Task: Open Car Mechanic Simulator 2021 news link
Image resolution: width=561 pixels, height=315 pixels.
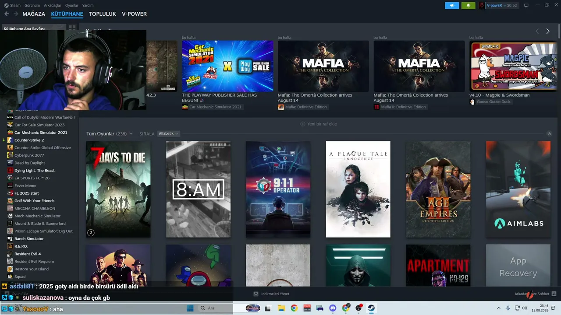Action: pyautogui.click(x=212, y=107)
